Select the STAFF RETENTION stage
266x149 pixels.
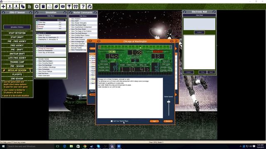tap(17, 33)
